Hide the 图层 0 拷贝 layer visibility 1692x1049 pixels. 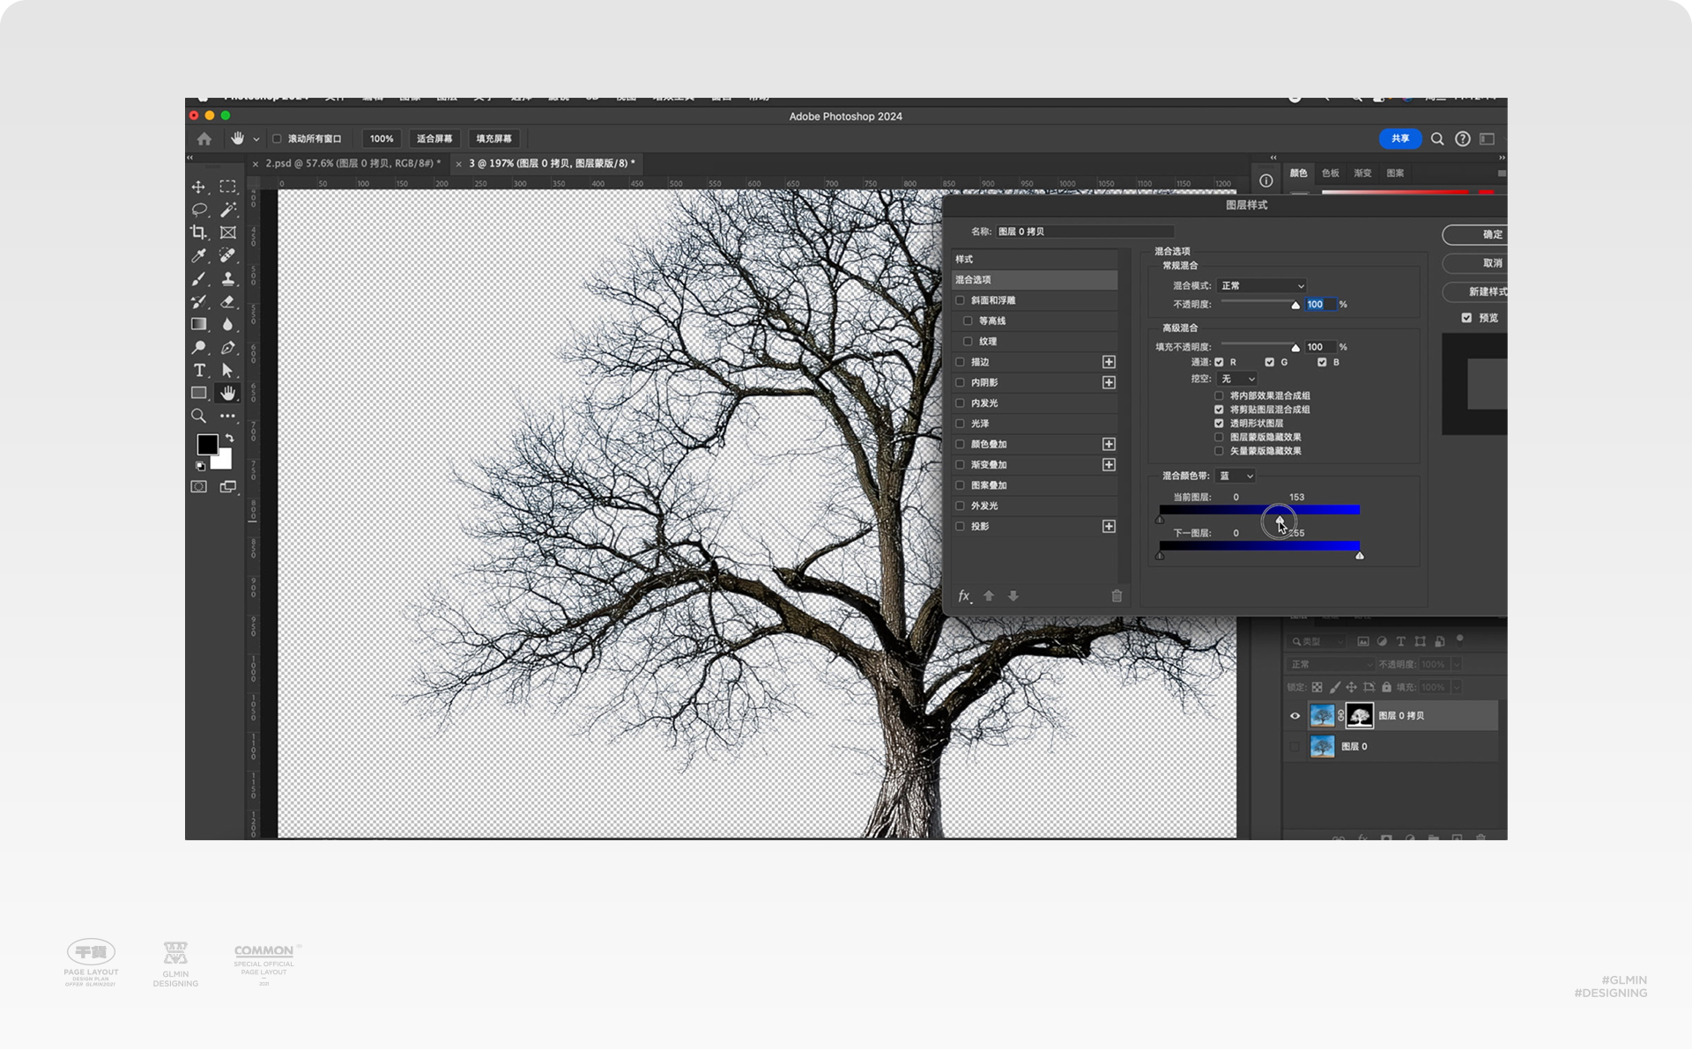click(1295, 716)
